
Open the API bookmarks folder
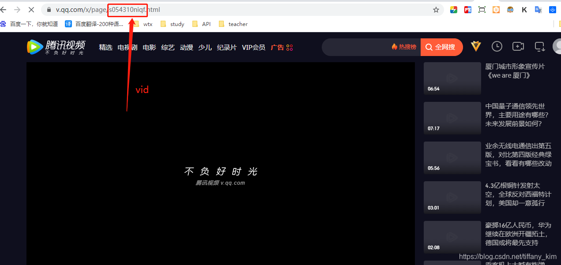202,24
